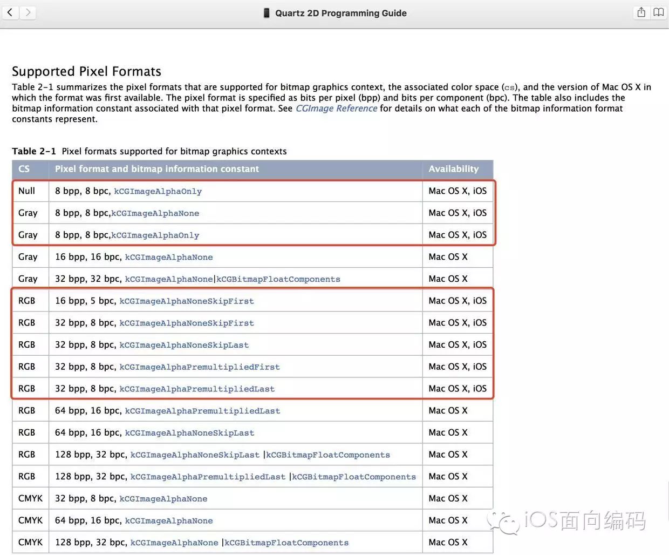Click the 16 bpp, 5 bpc text in RGB row
669x555 pixels.
tap(85, 301)
